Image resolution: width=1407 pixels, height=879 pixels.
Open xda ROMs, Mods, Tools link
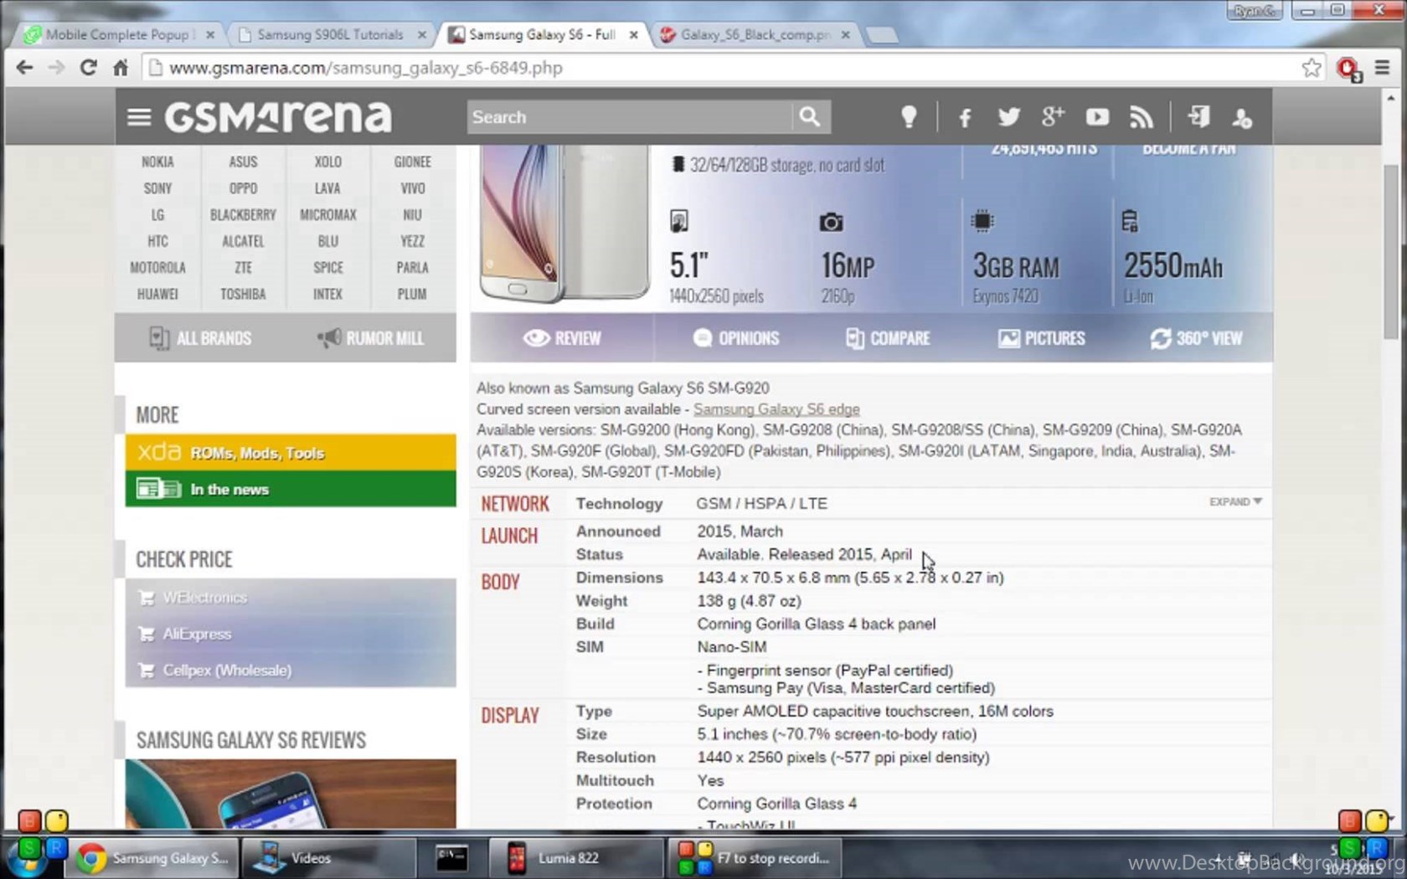pos(291,453)
